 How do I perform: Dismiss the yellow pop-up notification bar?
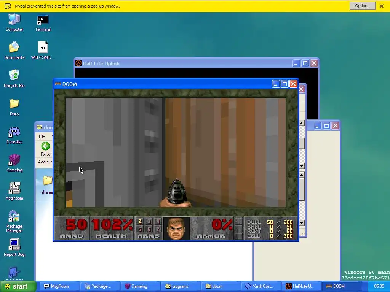coord(382,6)
